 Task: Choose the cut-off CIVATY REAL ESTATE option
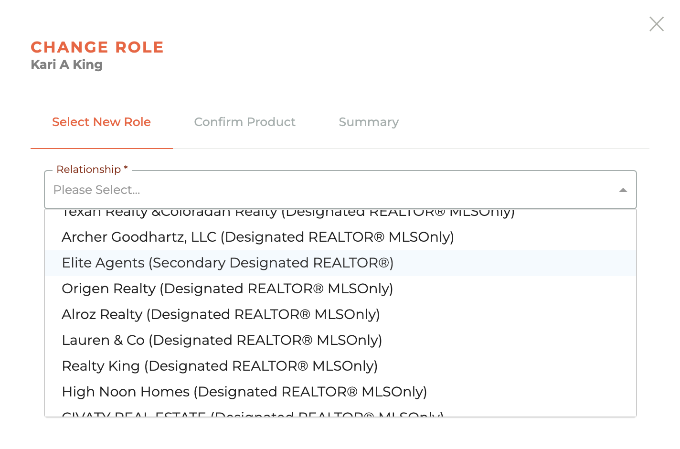point(253,414)
